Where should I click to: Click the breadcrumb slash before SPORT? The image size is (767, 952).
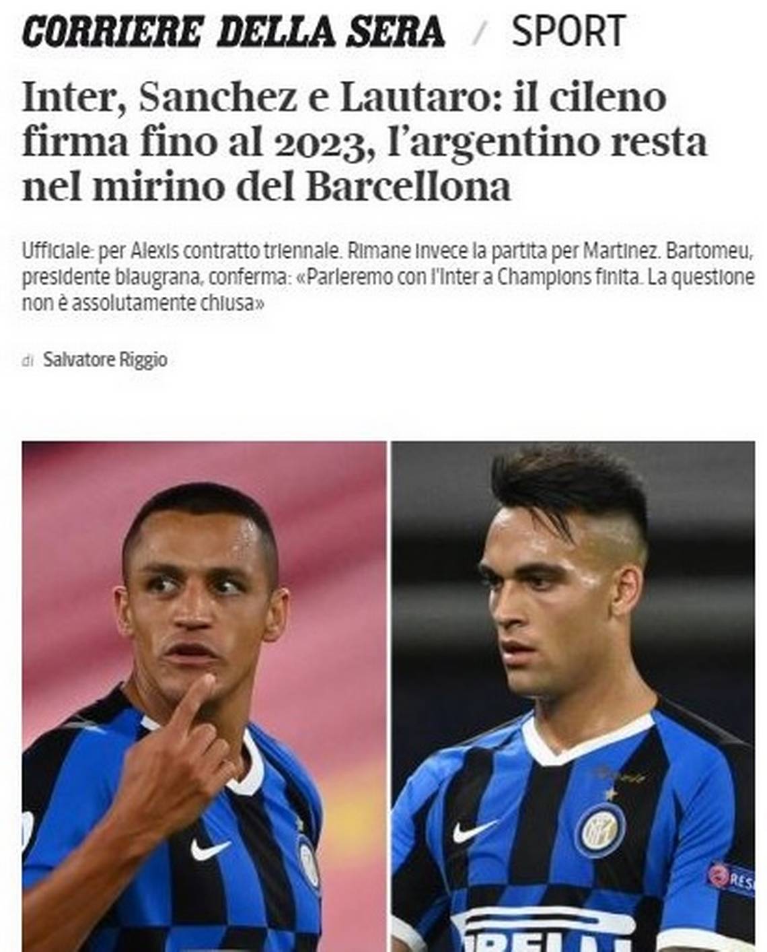coord(479,32)
